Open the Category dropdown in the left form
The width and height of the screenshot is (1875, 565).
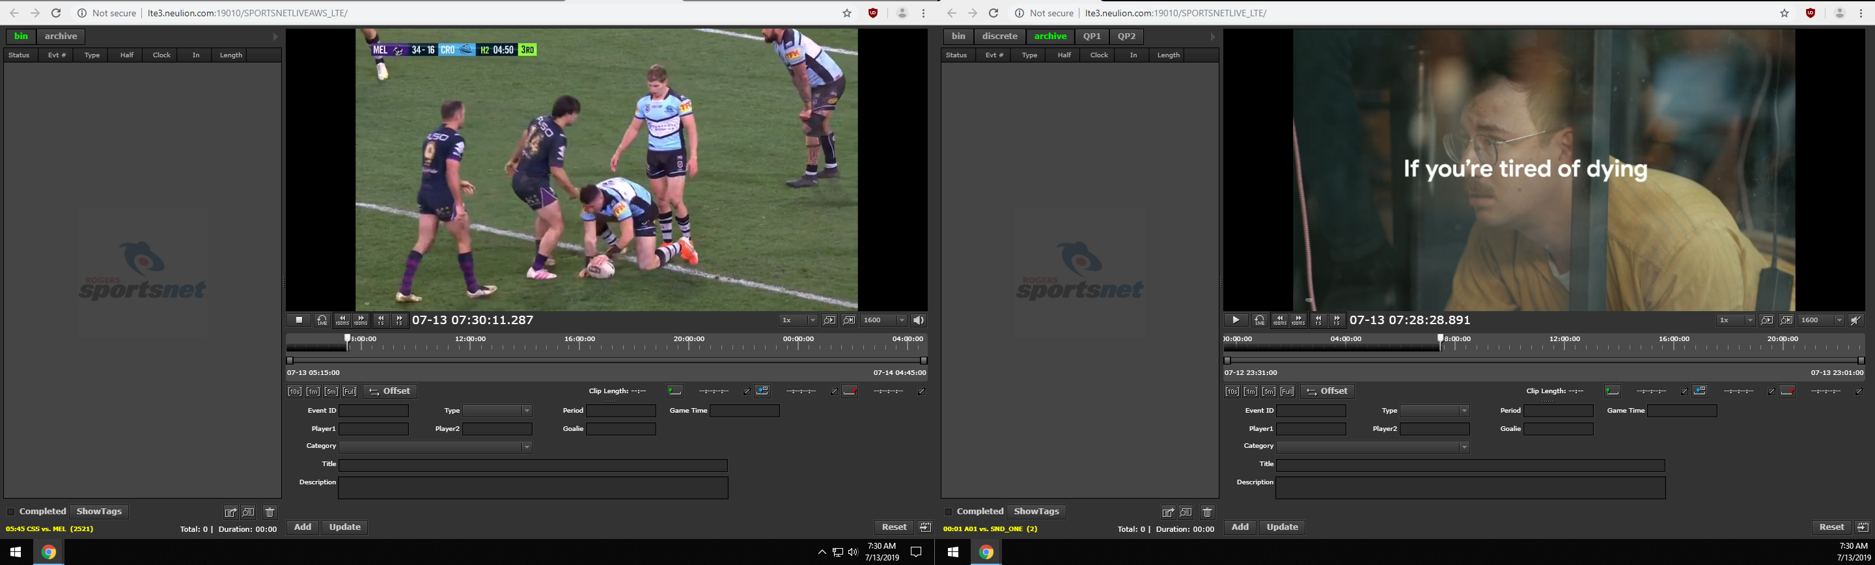[436, 447]
